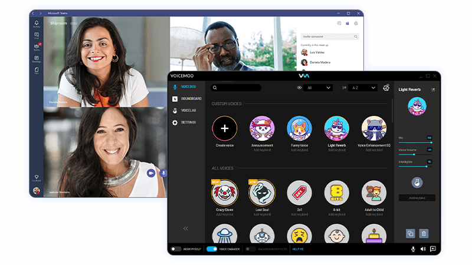Select the Crazy Clown voice
472x265 pixels.
tap(225, 193)
